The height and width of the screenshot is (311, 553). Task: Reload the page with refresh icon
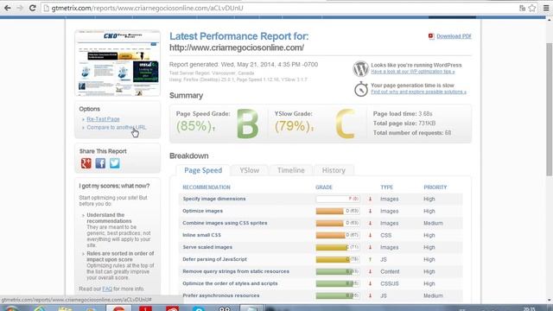point(32,8)
